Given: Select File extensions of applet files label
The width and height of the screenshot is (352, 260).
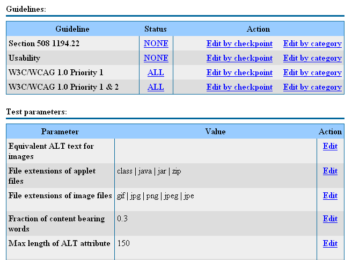Looking at the screenshot, I should tap(52, 176).
